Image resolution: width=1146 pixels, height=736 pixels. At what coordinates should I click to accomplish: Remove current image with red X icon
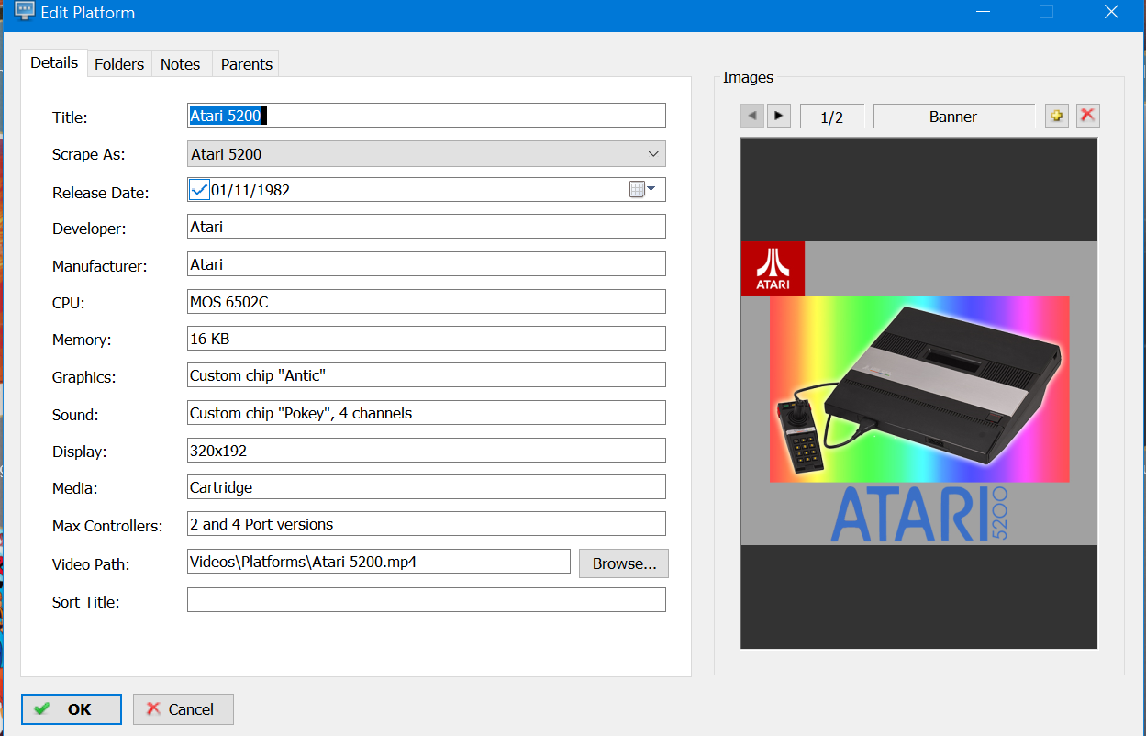click(1088, 116)
